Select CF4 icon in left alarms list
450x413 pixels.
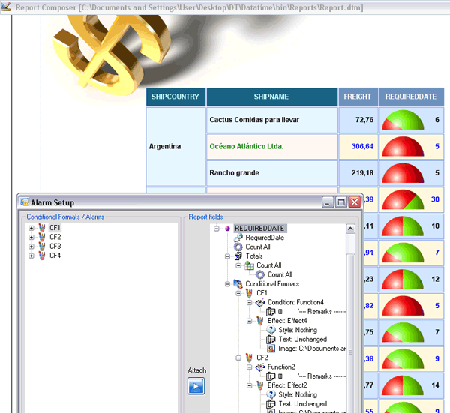42,256
